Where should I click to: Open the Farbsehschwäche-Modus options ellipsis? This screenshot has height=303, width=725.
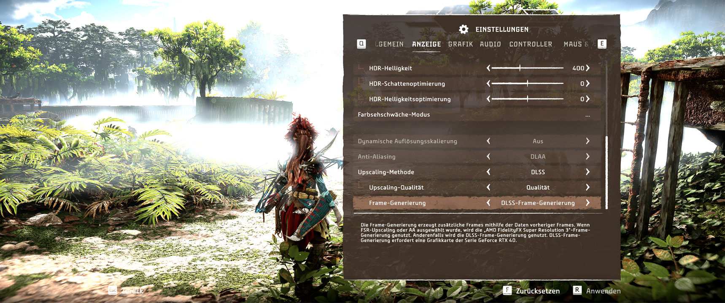[588, 116]
